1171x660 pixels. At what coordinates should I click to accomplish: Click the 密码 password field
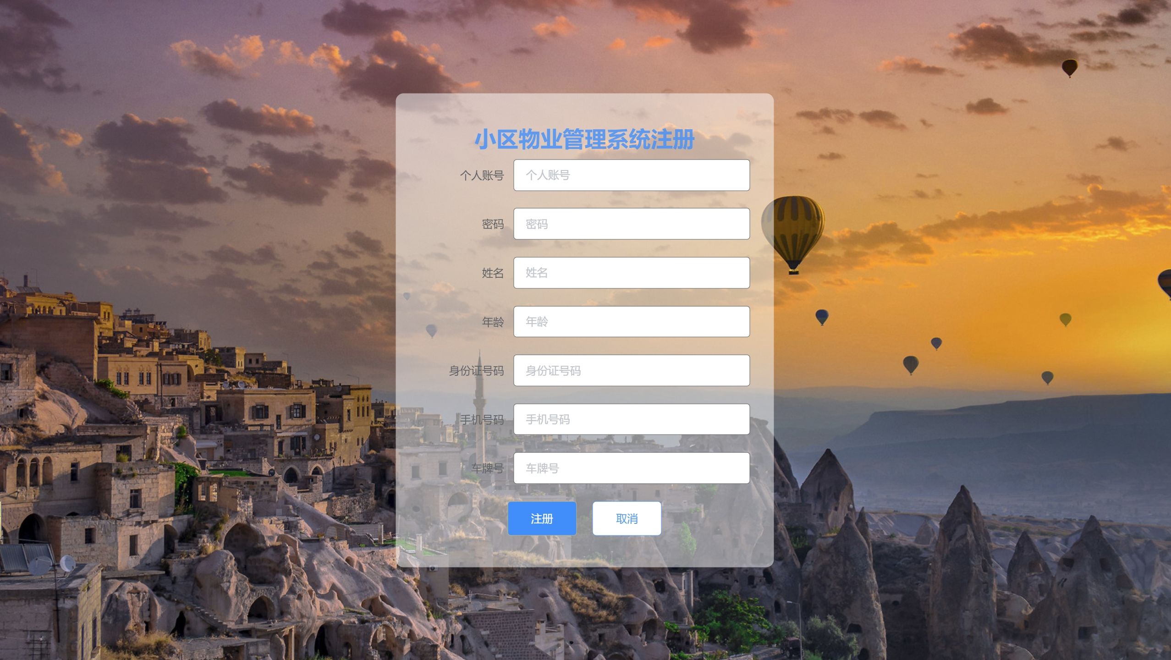click(632, 224)
